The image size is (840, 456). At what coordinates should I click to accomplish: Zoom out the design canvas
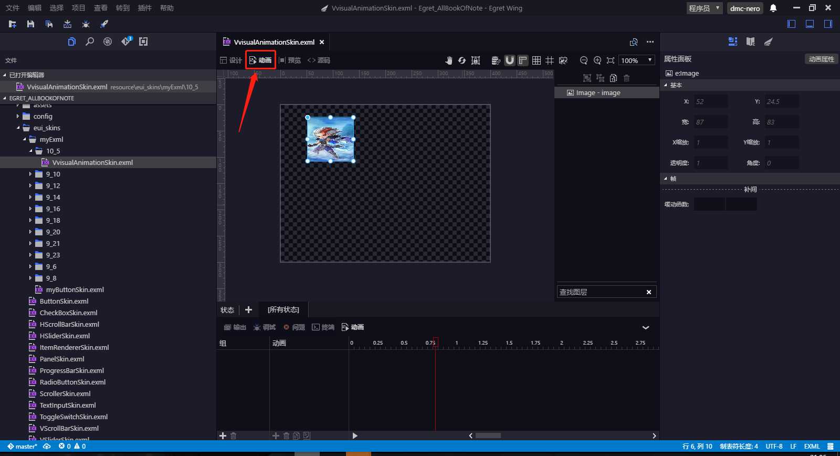pos(583,60)
